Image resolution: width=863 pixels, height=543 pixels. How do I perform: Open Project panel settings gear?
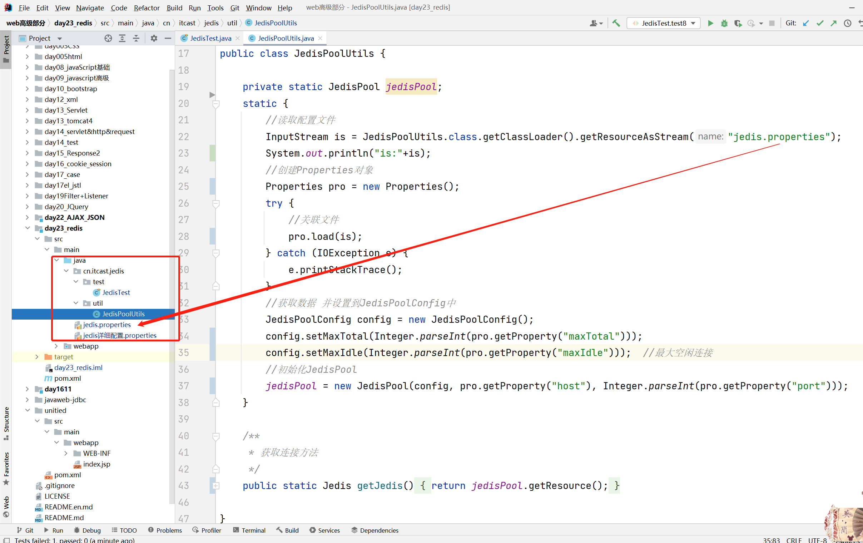pyautogui.click(x=154, y=38)
